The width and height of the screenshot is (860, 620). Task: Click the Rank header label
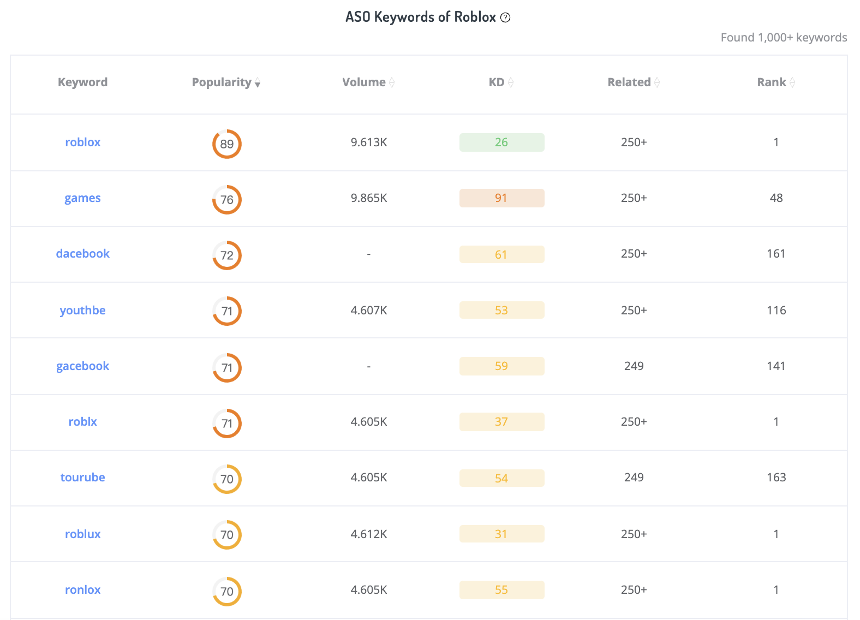pos(772,82)
